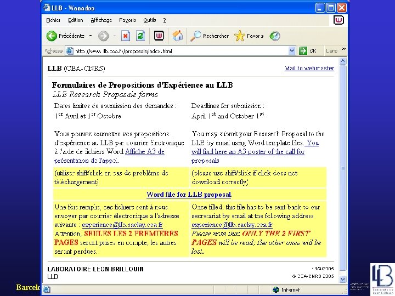Open the Précédente history dropdown arrow

tap(91, 36)
